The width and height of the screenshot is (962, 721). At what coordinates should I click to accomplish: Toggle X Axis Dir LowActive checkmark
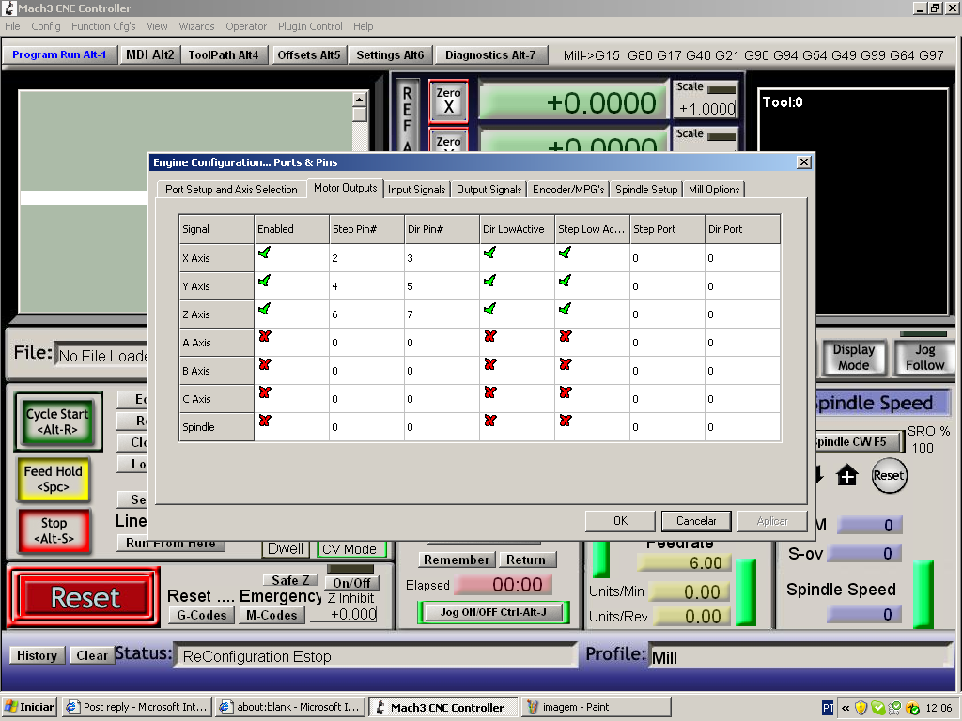(x=489, y=253)
